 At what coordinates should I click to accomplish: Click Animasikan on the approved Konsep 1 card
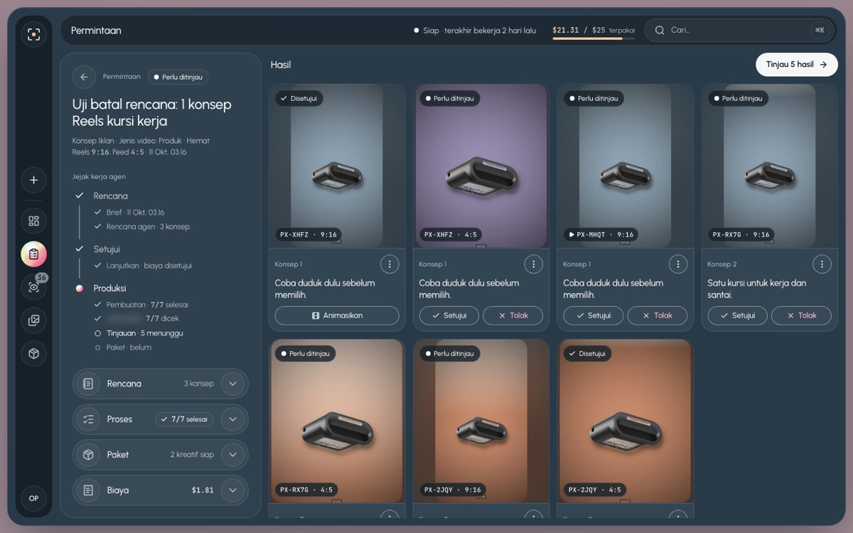337,316
